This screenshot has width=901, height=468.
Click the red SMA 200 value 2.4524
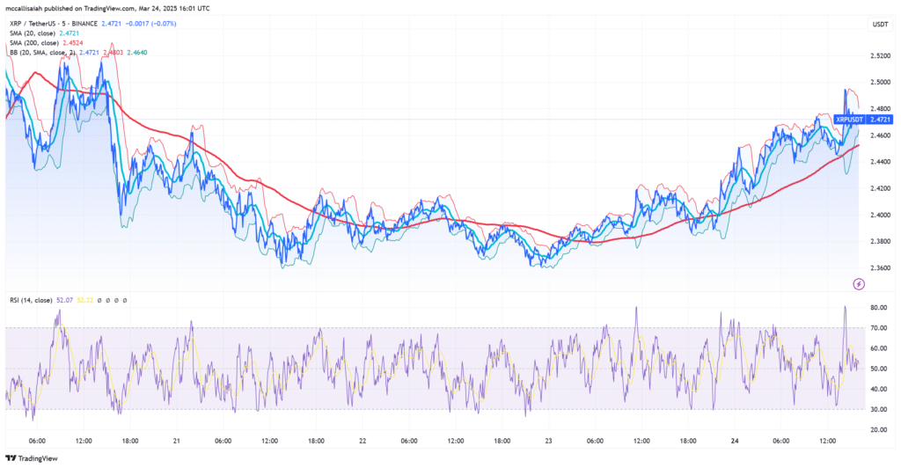(x=73, y=43)
